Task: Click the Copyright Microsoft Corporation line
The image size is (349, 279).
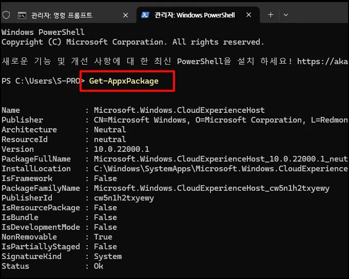Action: 132,42
